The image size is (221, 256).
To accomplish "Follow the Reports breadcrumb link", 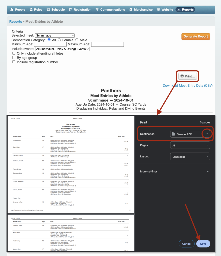I will pyautogui.click(x=16, y=22).
